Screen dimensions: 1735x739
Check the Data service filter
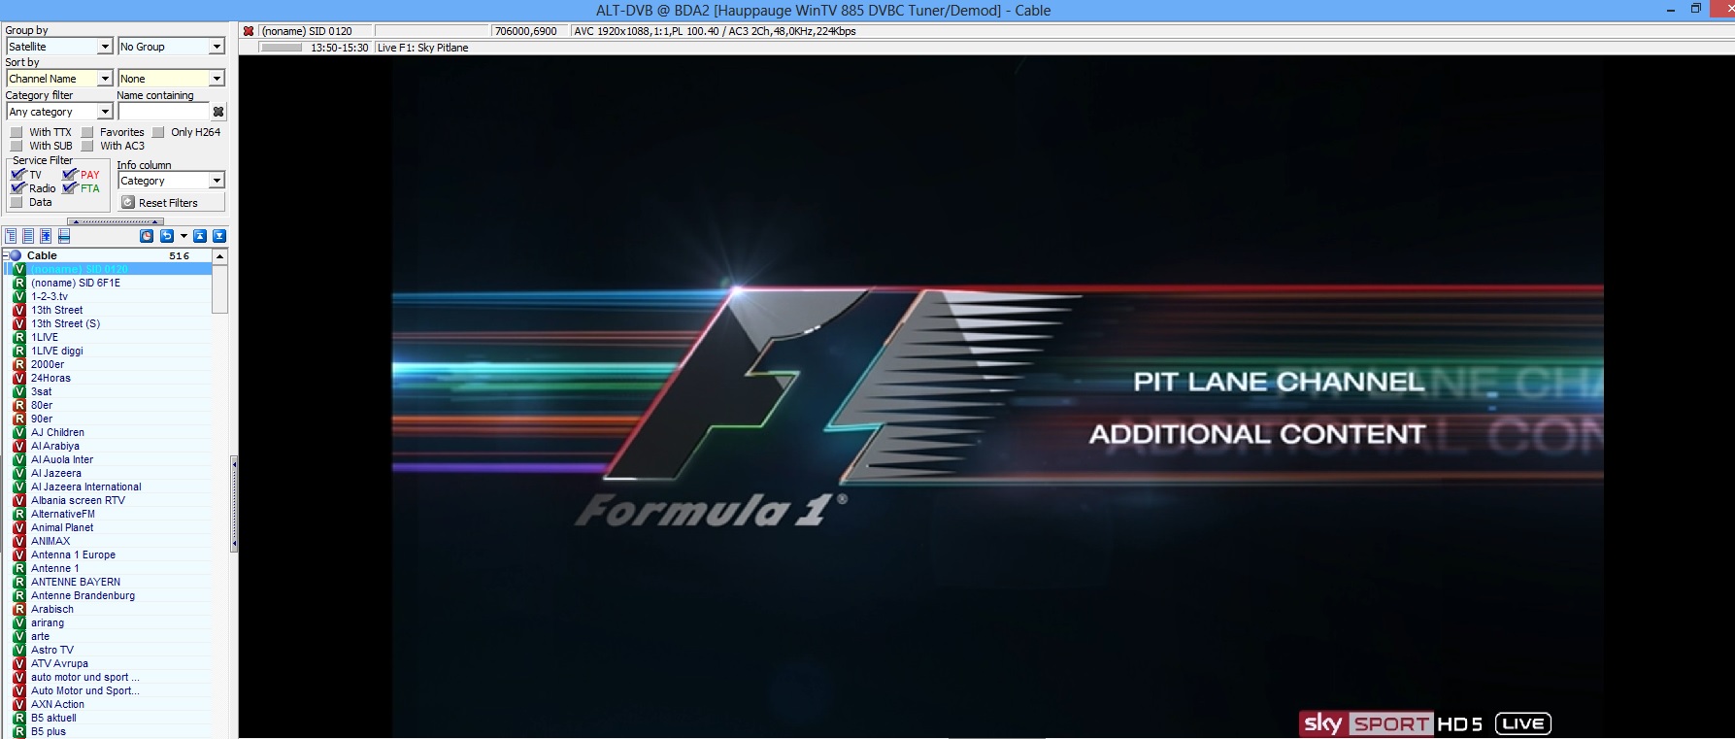[17, 202]
